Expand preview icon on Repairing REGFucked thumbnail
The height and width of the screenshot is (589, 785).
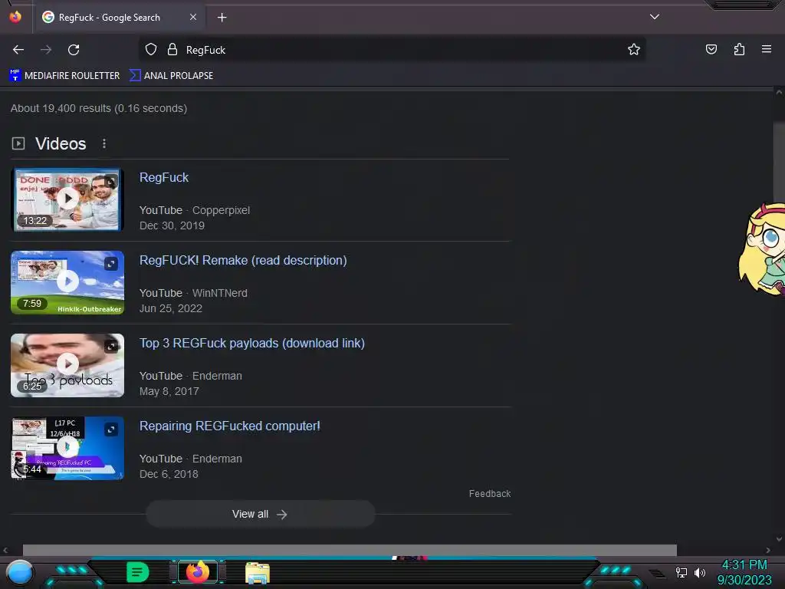click(111, 429)
